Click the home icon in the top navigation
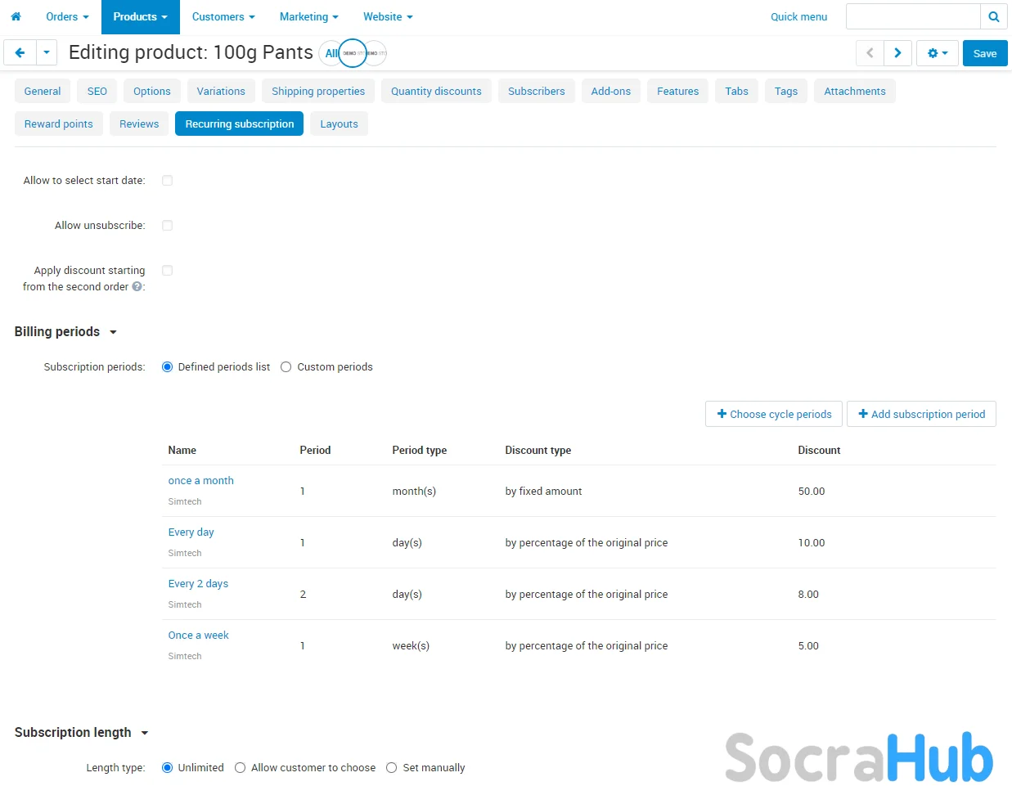Screen dimensions: 1012x786 (16, 16)
